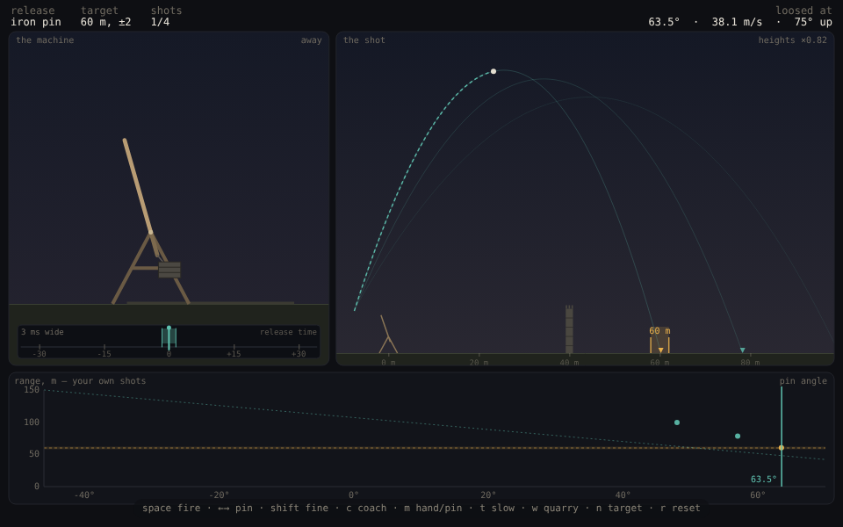
Task: Click the '60 m, ±2' target value
Action: pos(106,22)
